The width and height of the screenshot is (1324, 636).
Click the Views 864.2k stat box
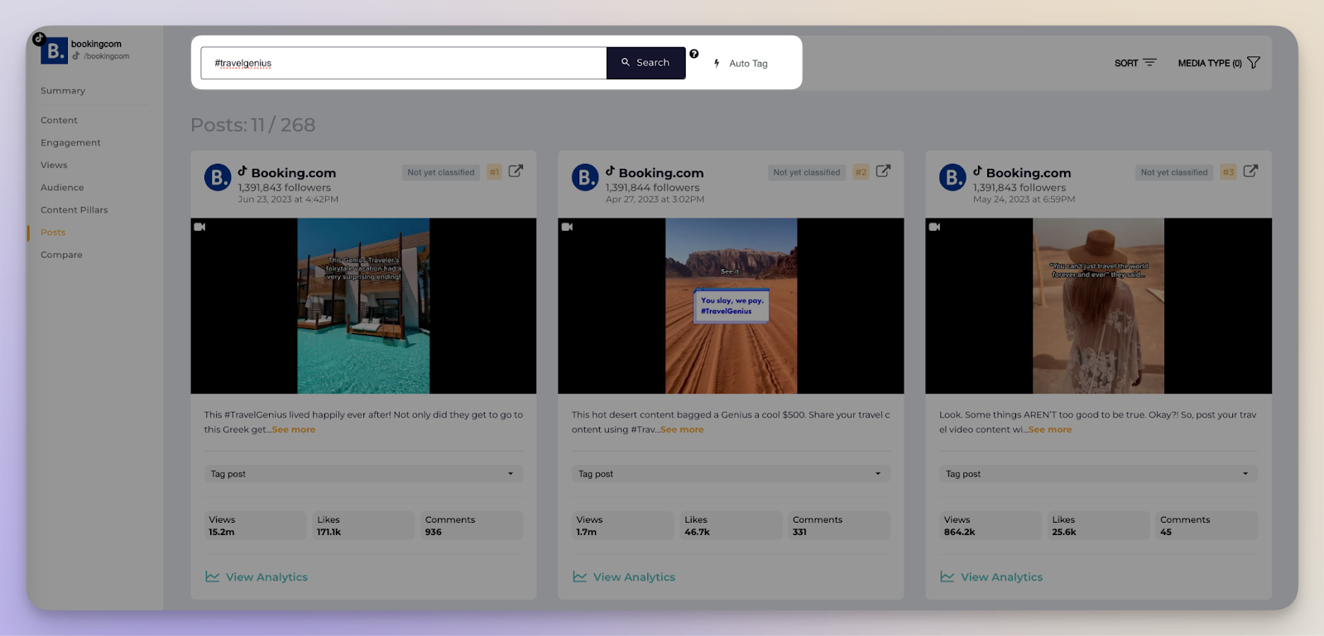point(990,526)
